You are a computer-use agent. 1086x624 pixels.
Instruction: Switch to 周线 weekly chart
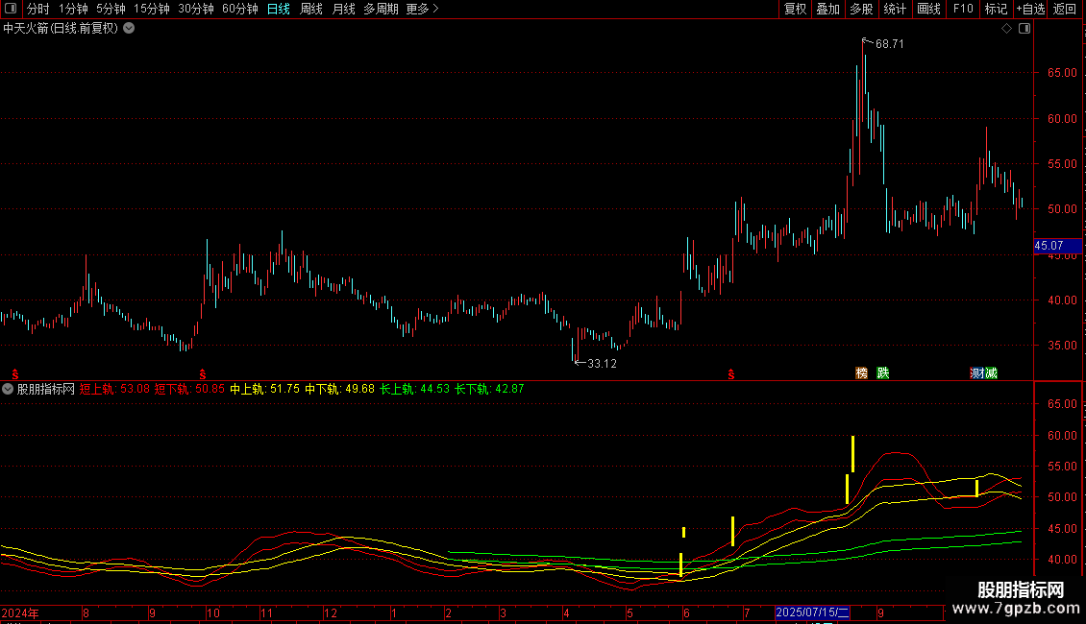click(311, 9)
